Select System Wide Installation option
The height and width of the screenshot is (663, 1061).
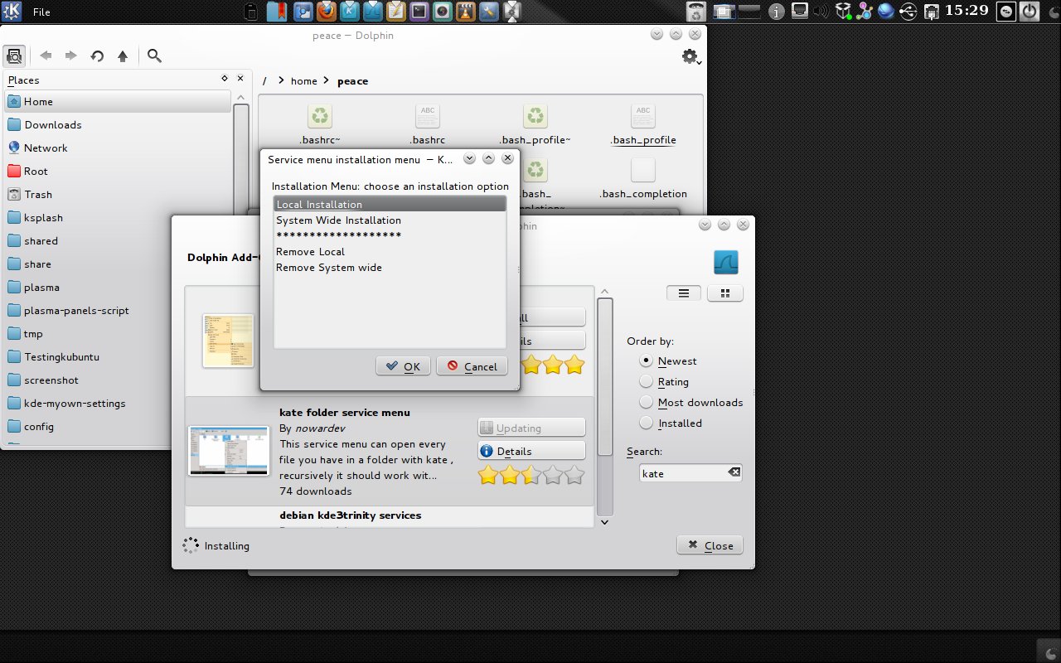click(x=390, y=220)
